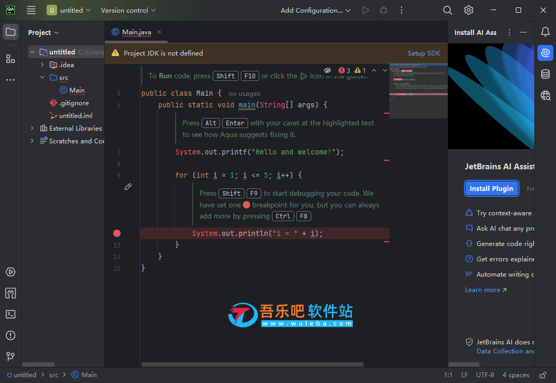Open the Build tool window icon
556x383 pixels.
11,293
